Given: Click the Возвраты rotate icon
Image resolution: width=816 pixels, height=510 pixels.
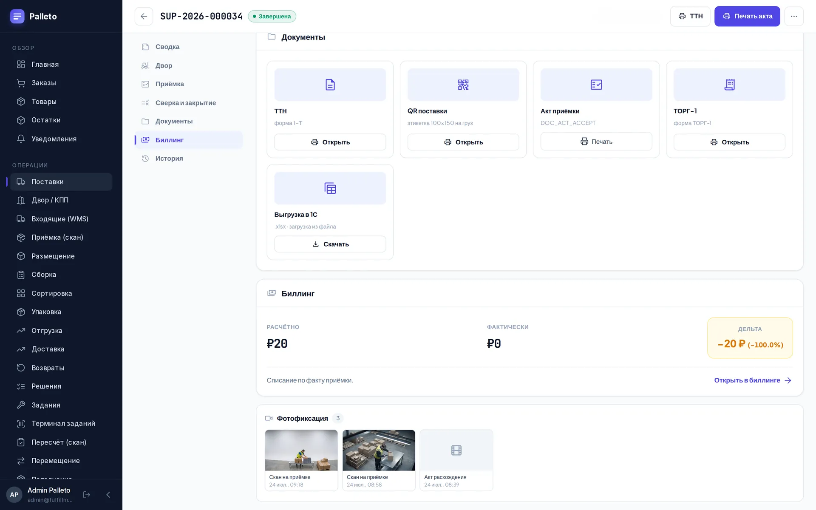Looking at the screenshot, I should pyautogui.click(x=21, y=368).
